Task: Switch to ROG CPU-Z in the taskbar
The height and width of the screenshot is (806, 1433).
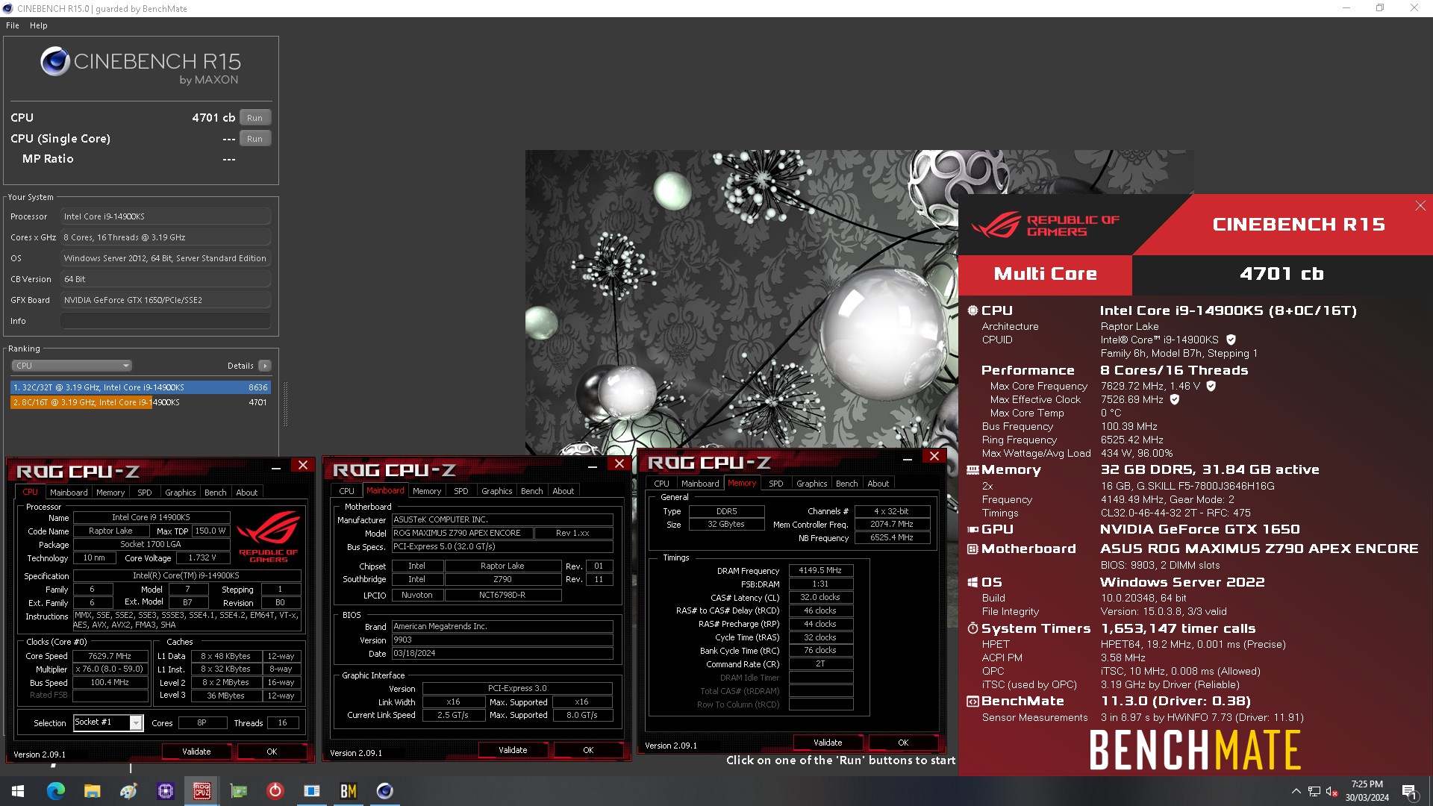Action: (x=202, y=791)
